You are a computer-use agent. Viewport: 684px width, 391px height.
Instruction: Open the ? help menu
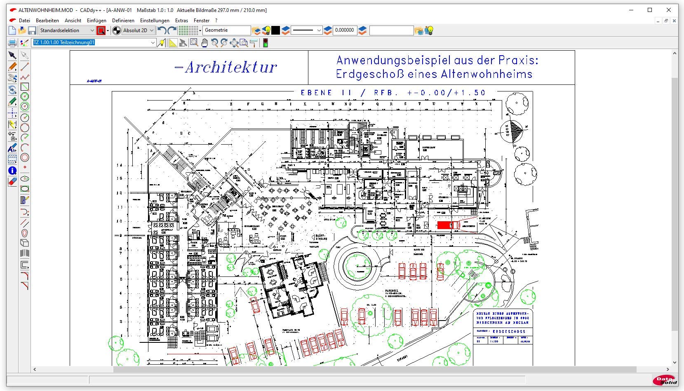[x=216, y=20]
